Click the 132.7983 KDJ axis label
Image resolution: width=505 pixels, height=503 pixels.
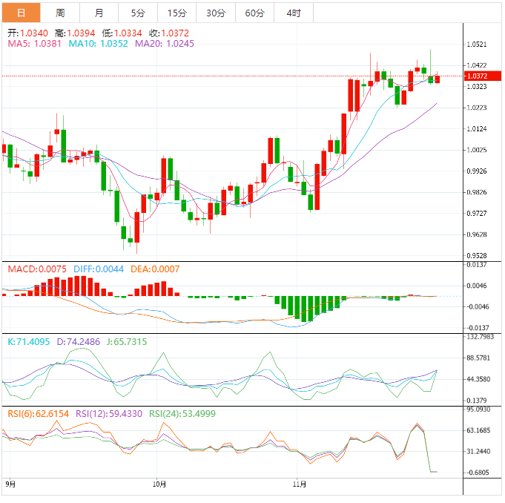pyautogui.click(x=480, y=337)
